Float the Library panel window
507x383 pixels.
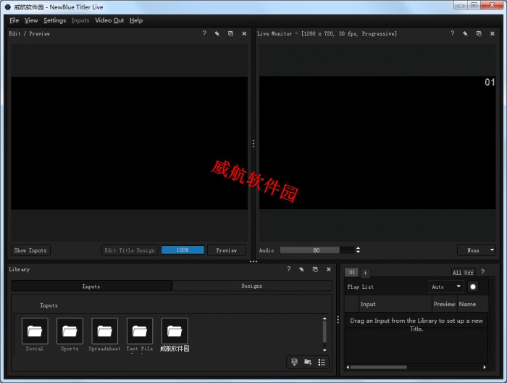315,269
